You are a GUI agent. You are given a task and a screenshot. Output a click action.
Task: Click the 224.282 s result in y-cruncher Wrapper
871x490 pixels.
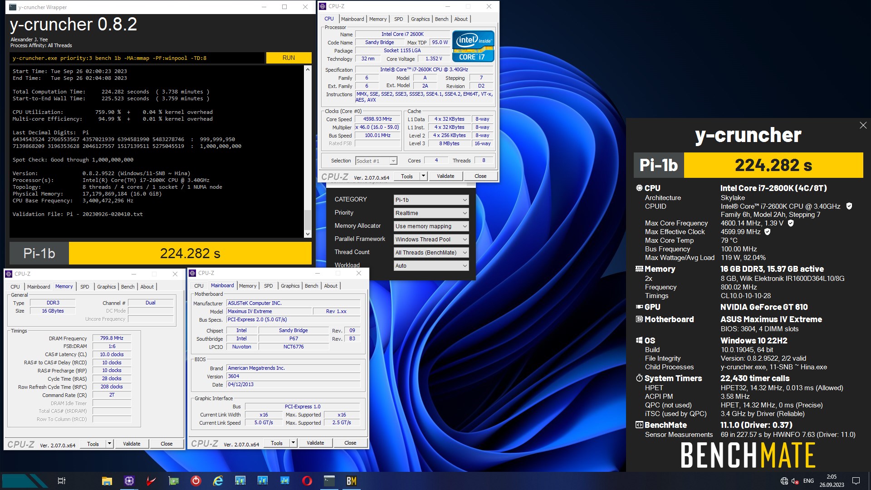[x=190, y=253]
